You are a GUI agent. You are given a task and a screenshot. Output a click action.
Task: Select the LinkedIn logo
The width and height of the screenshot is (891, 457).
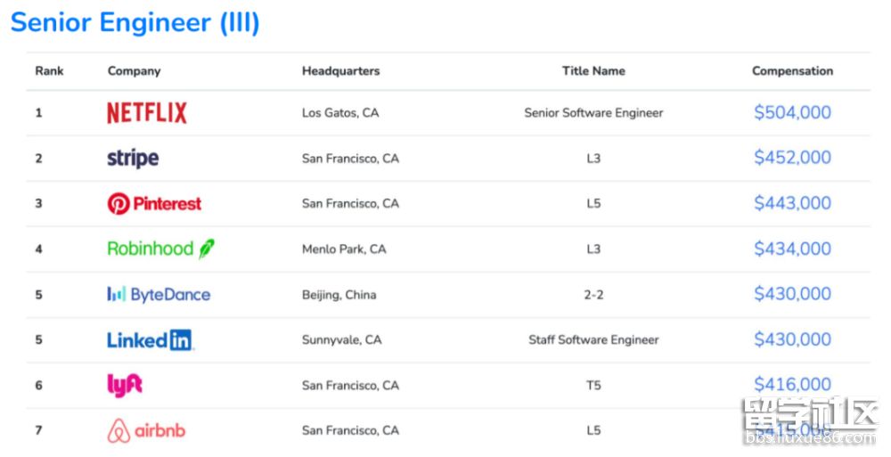click(150, 340)
